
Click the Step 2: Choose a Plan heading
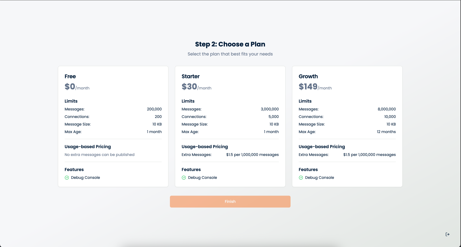[230, 44]
